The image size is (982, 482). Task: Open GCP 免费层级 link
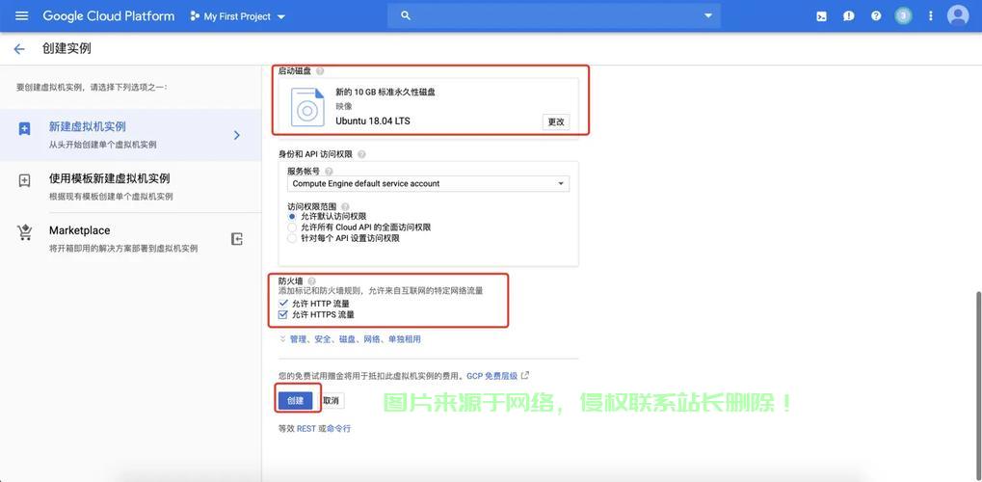coord(492,376)
